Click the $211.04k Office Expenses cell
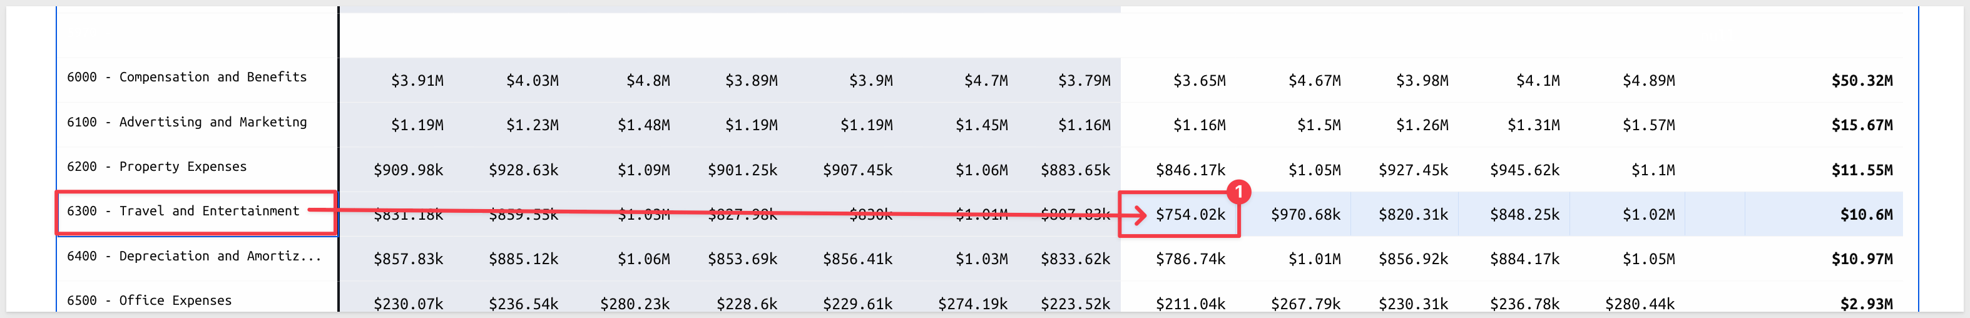This screenshot has height=318, width=1970. (x=1190, y=304)
